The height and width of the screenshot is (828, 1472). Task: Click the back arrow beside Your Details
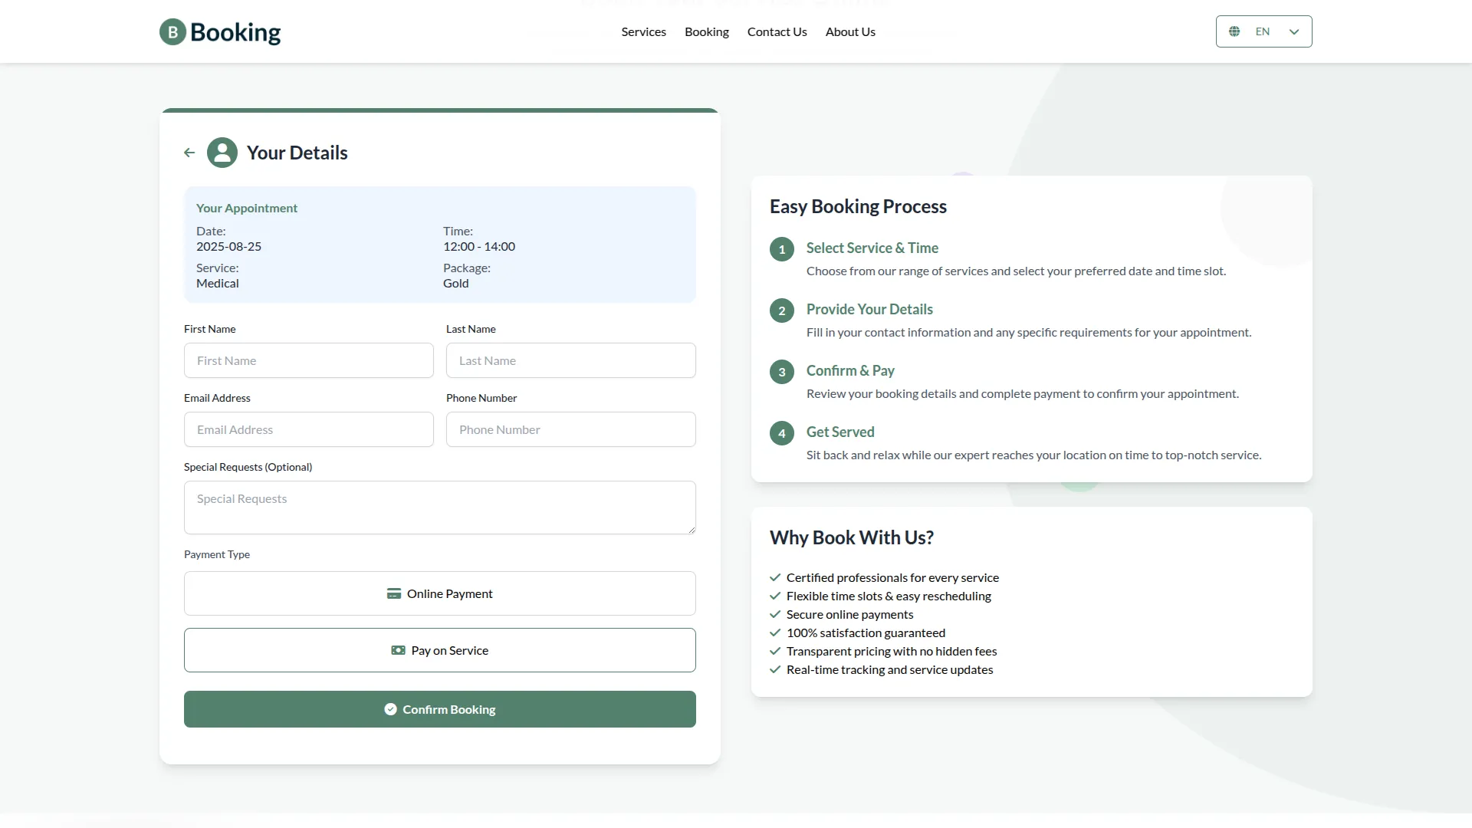coord(189,153)
